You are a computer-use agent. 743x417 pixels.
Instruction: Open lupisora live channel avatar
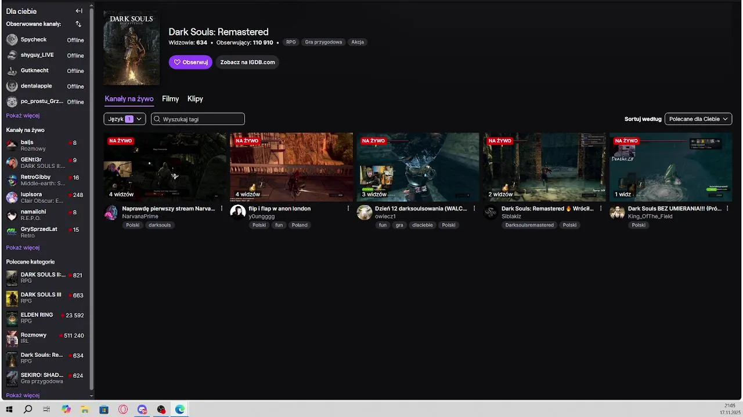point(12,197)
